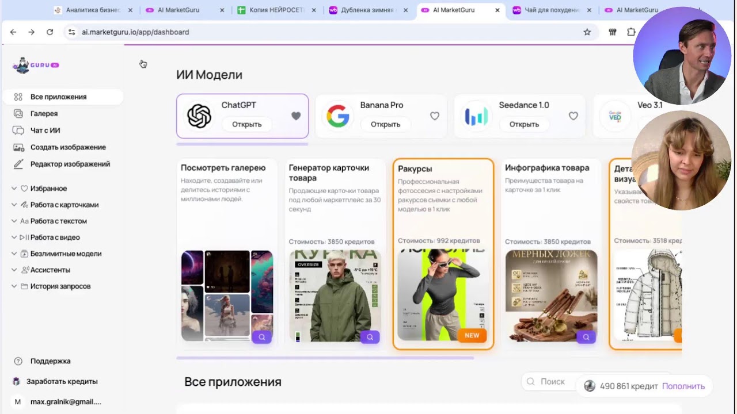Click the MarketGuru logo in sidebar
Image resolution: width=737 pixels, height=414 pixels.
pos(36,65)
